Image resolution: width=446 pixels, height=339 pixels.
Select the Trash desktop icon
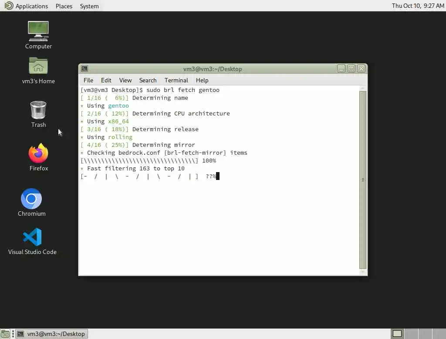click(38, 114)
